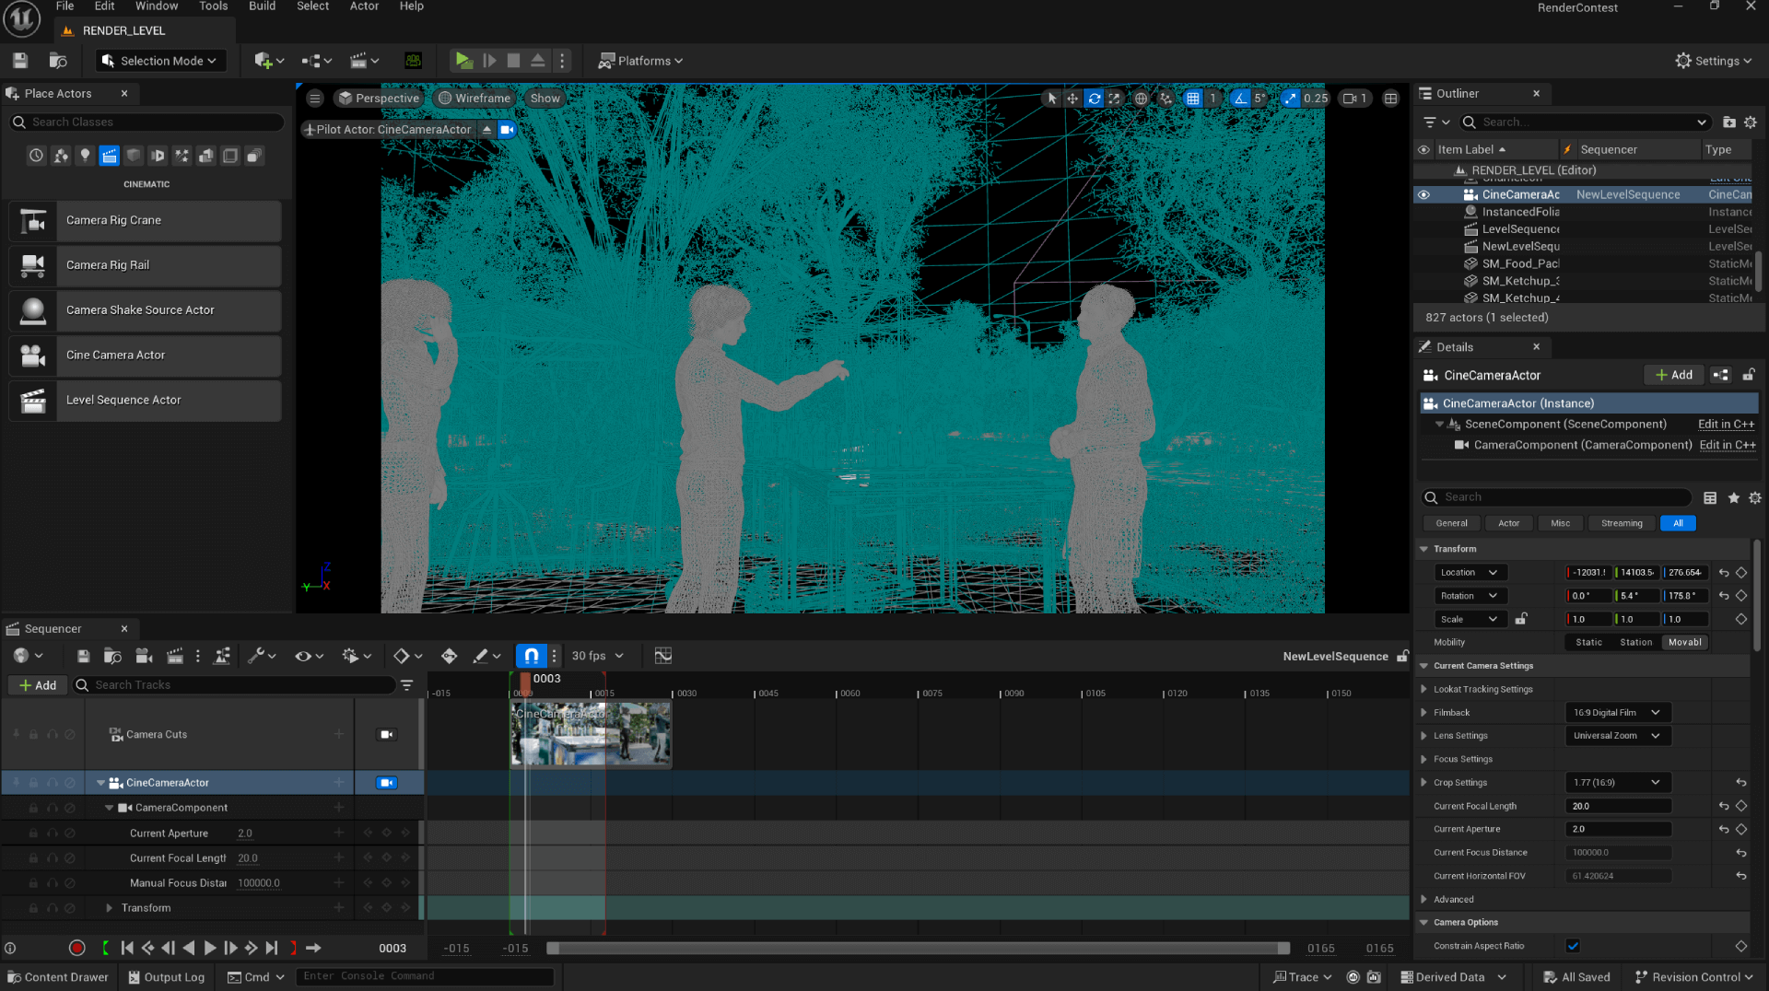Save the current level with the disk icon

20,61
